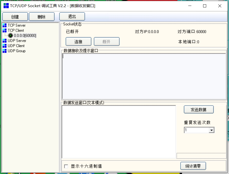Select the UDP Client tree label
Image resolution: width=229 pixels, height=174 pixels.
point(16,46)
